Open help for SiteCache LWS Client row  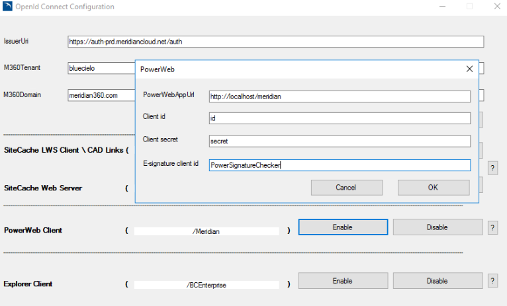tap(492, 168)
